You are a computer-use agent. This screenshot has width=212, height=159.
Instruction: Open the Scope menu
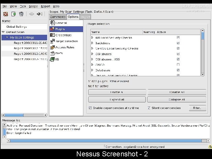[x=33, y=6]
